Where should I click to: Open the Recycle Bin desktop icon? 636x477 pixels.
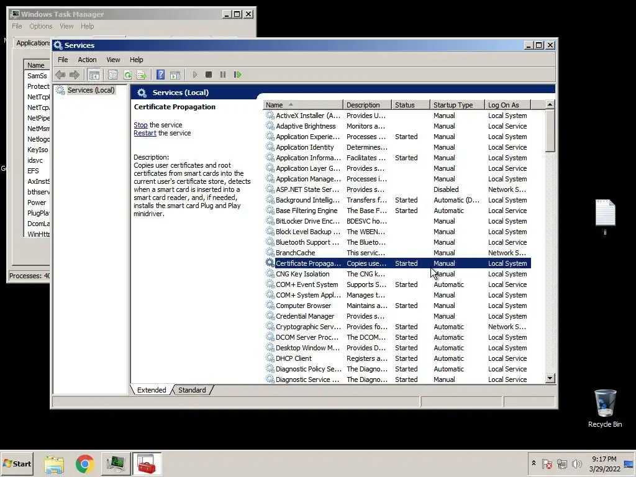tap(605, 408)
